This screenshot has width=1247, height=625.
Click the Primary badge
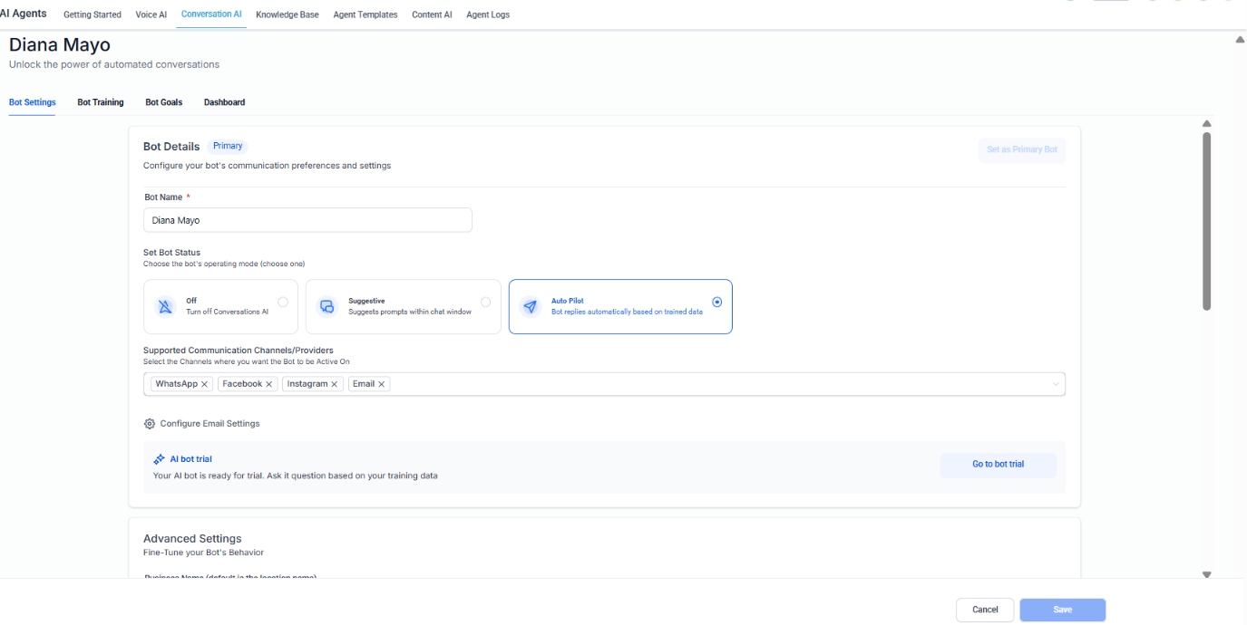(x=228, y=146)
